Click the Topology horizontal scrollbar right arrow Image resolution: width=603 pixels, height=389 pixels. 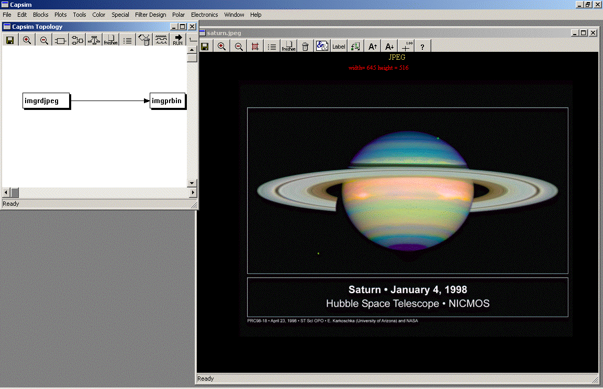point(193,192)
